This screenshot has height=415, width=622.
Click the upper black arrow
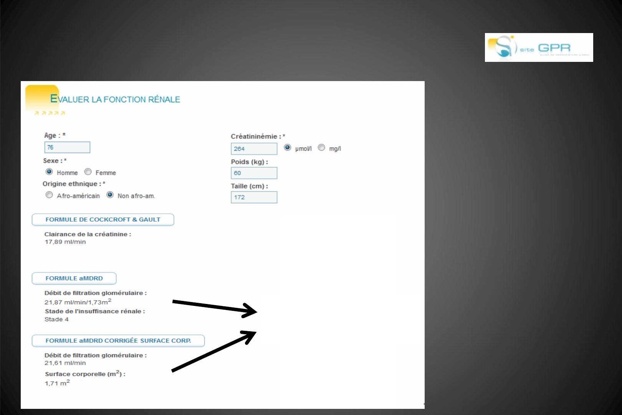pos(214,307)
